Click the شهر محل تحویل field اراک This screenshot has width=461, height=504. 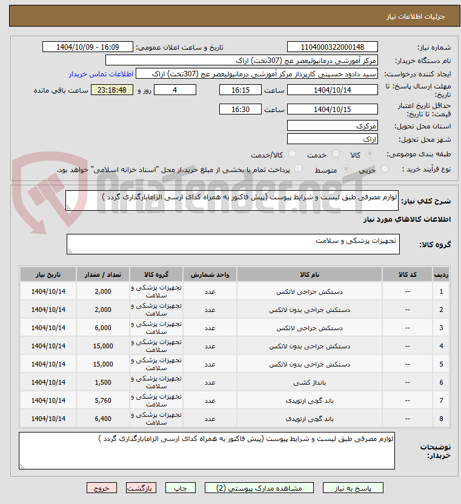pos(333,139)
